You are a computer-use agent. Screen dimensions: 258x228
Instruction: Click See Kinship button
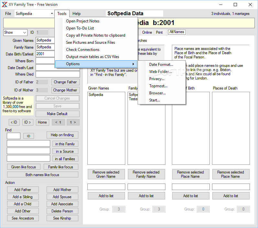[62, 218]
